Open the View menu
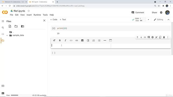 tap(22, 15)
